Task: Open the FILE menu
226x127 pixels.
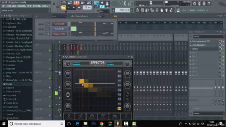Action: tap(4, 6)
